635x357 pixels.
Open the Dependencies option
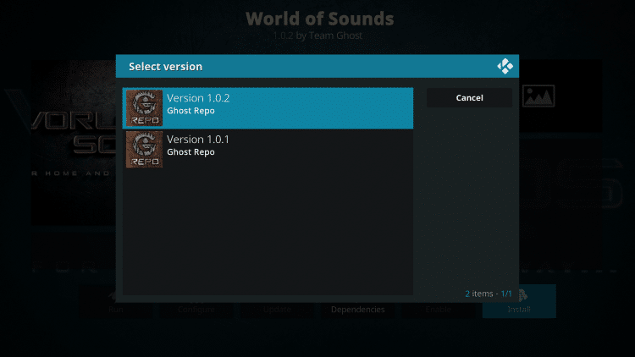pos(357,310)
